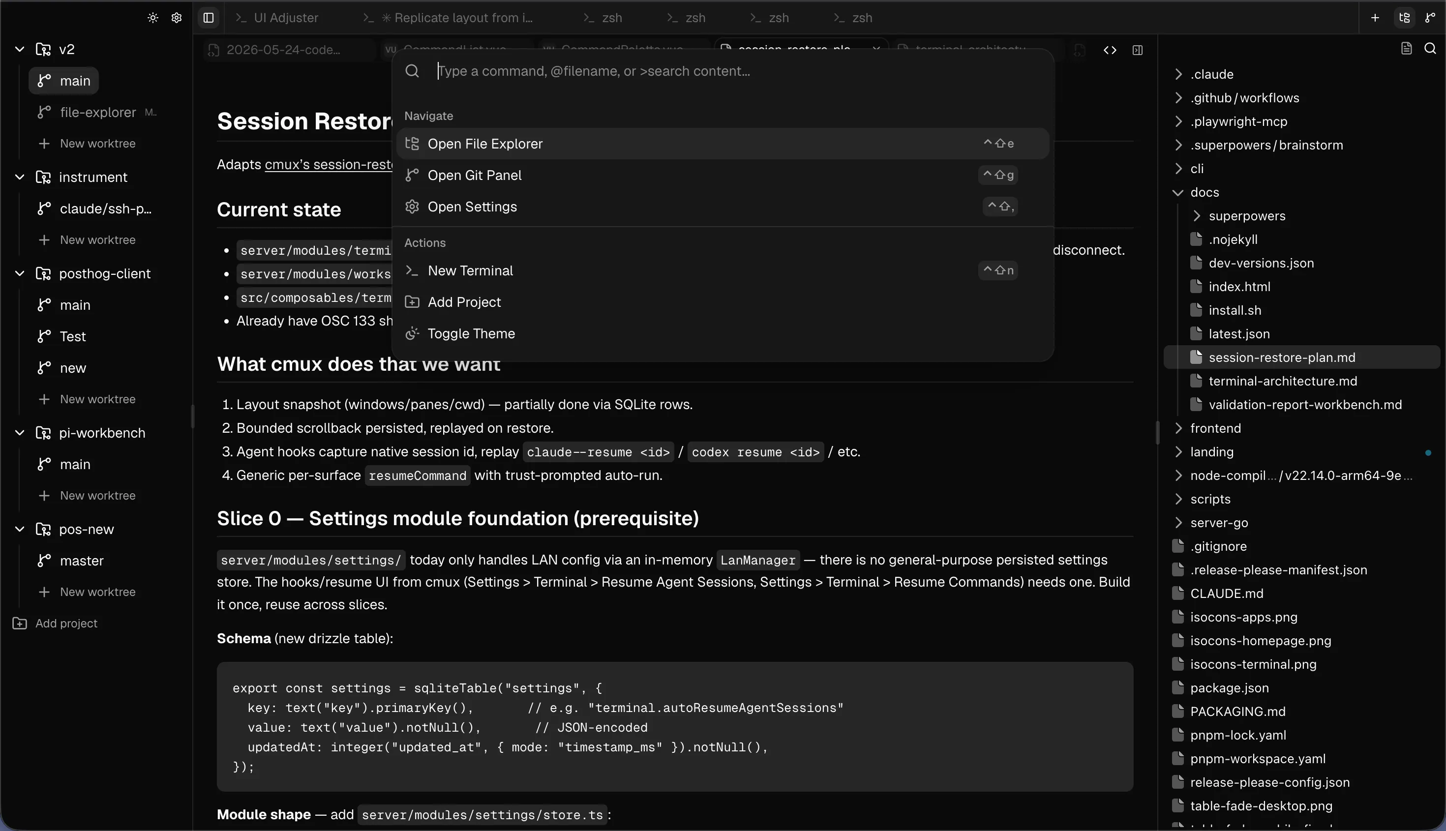The width and height of the screenshot is (1446, 831).
Task: Click the v2 project folder icon
Action: pos(43,49)
